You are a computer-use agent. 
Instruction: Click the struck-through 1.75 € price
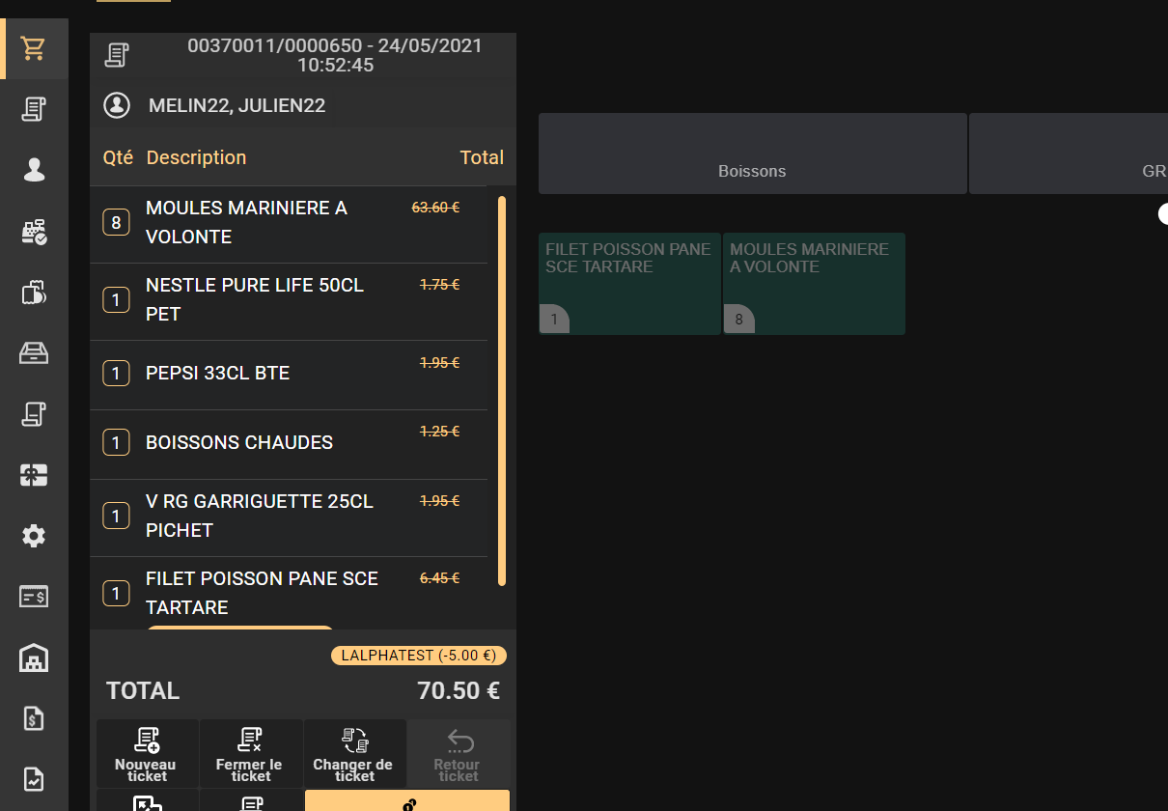439,285
